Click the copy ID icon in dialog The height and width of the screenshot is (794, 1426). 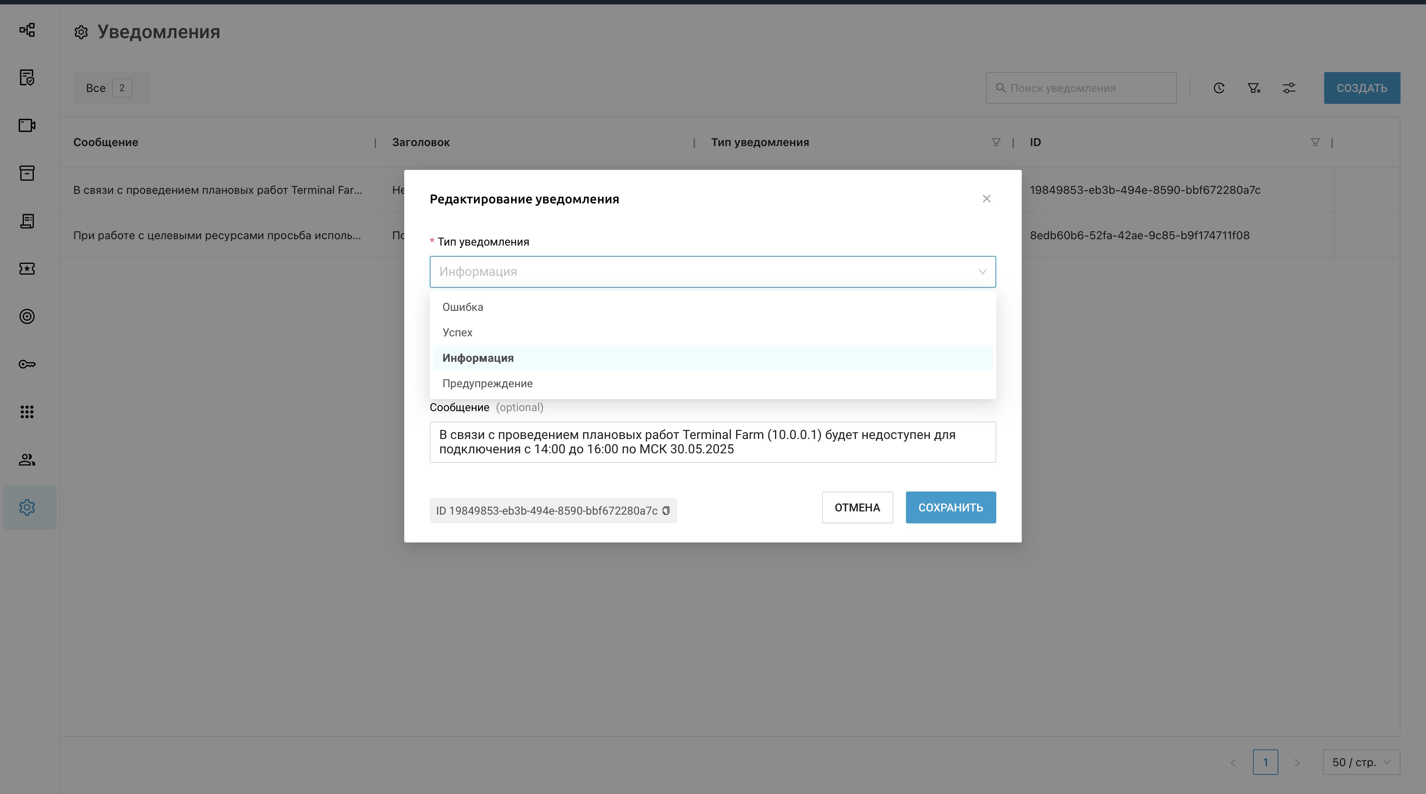(666, 511)
